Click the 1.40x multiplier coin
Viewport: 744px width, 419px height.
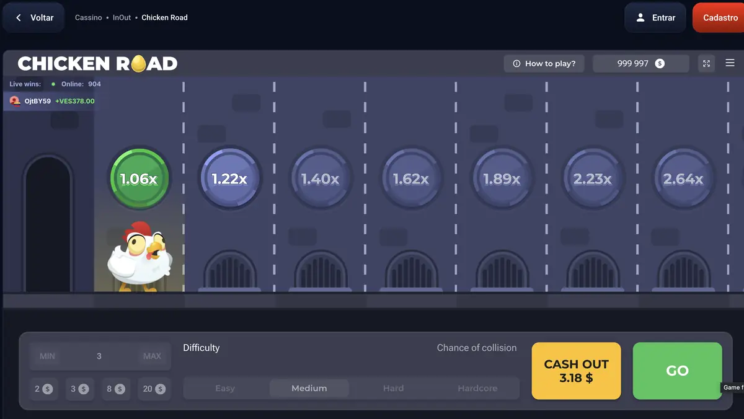coord(320,179)
